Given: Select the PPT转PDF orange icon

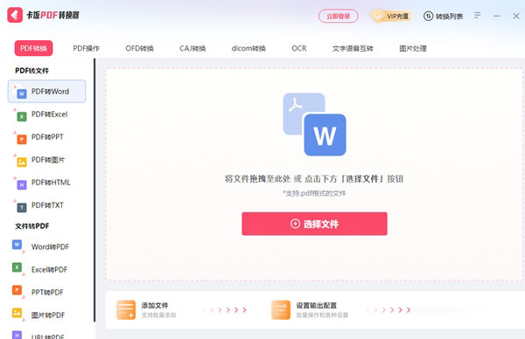Looking at the screenshot, I should (18, 291).
